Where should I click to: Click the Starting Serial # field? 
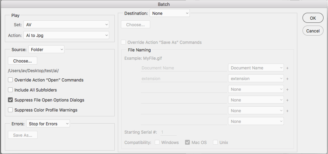click(x=168, y=132)
